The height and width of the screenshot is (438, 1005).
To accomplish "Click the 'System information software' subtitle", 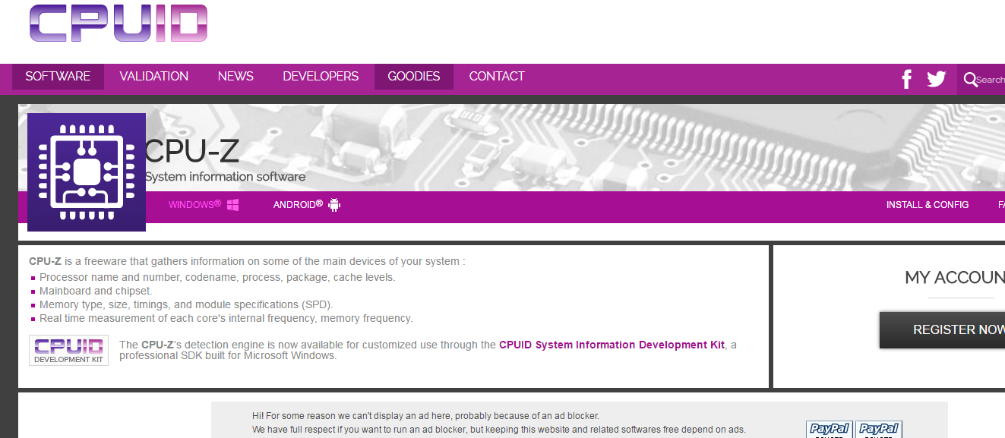I will [x=225, y=177].
